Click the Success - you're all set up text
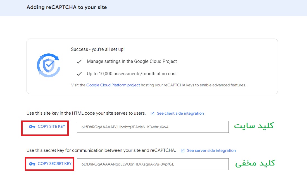This screenshot has width=307, height=182. (97, 49)
